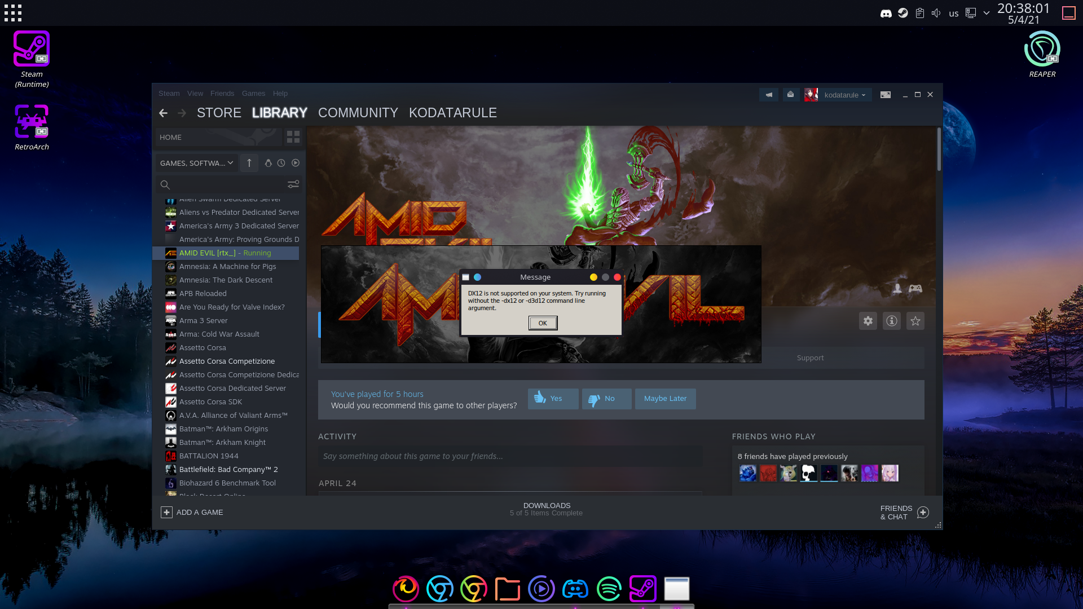Click OK in the Message dialog

[543, 323]
